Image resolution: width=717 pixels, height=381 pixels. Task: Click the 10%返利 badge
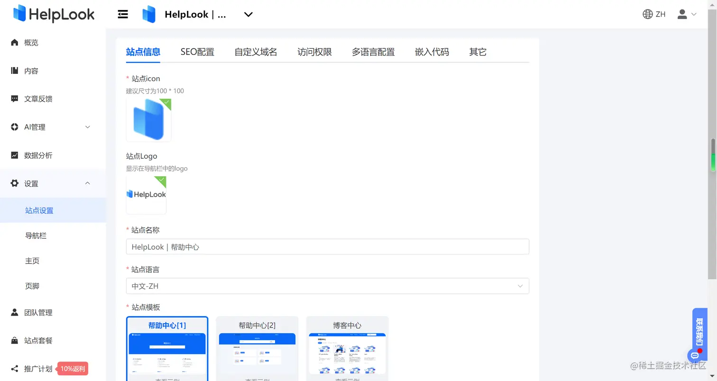click(73, 369)
